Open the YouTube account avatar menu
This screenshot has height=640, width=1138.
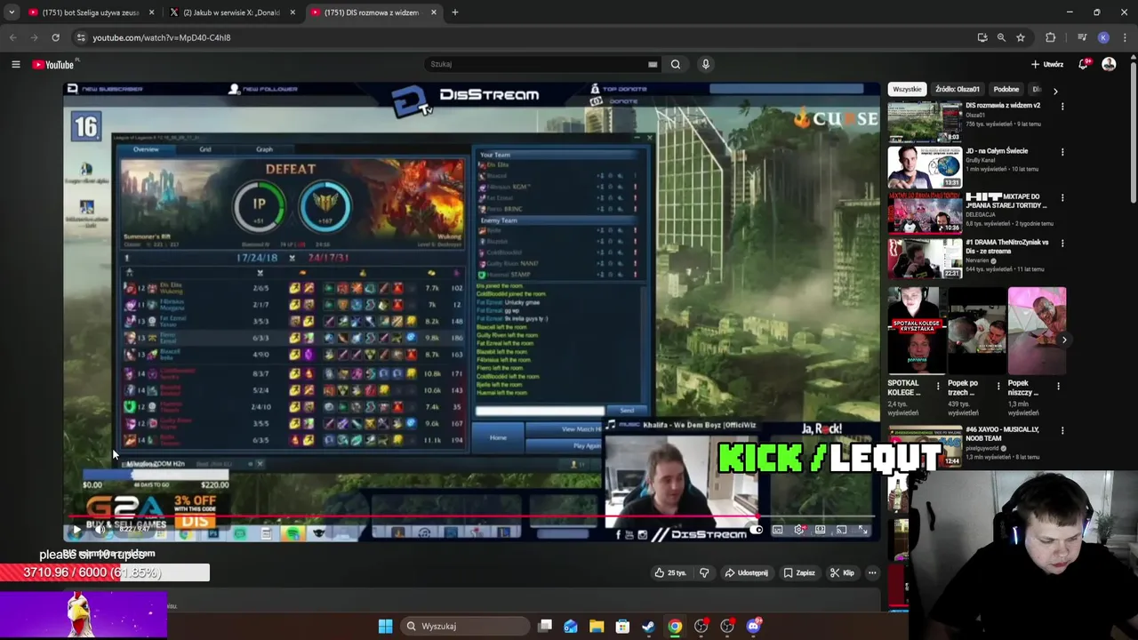point(1109,64)
